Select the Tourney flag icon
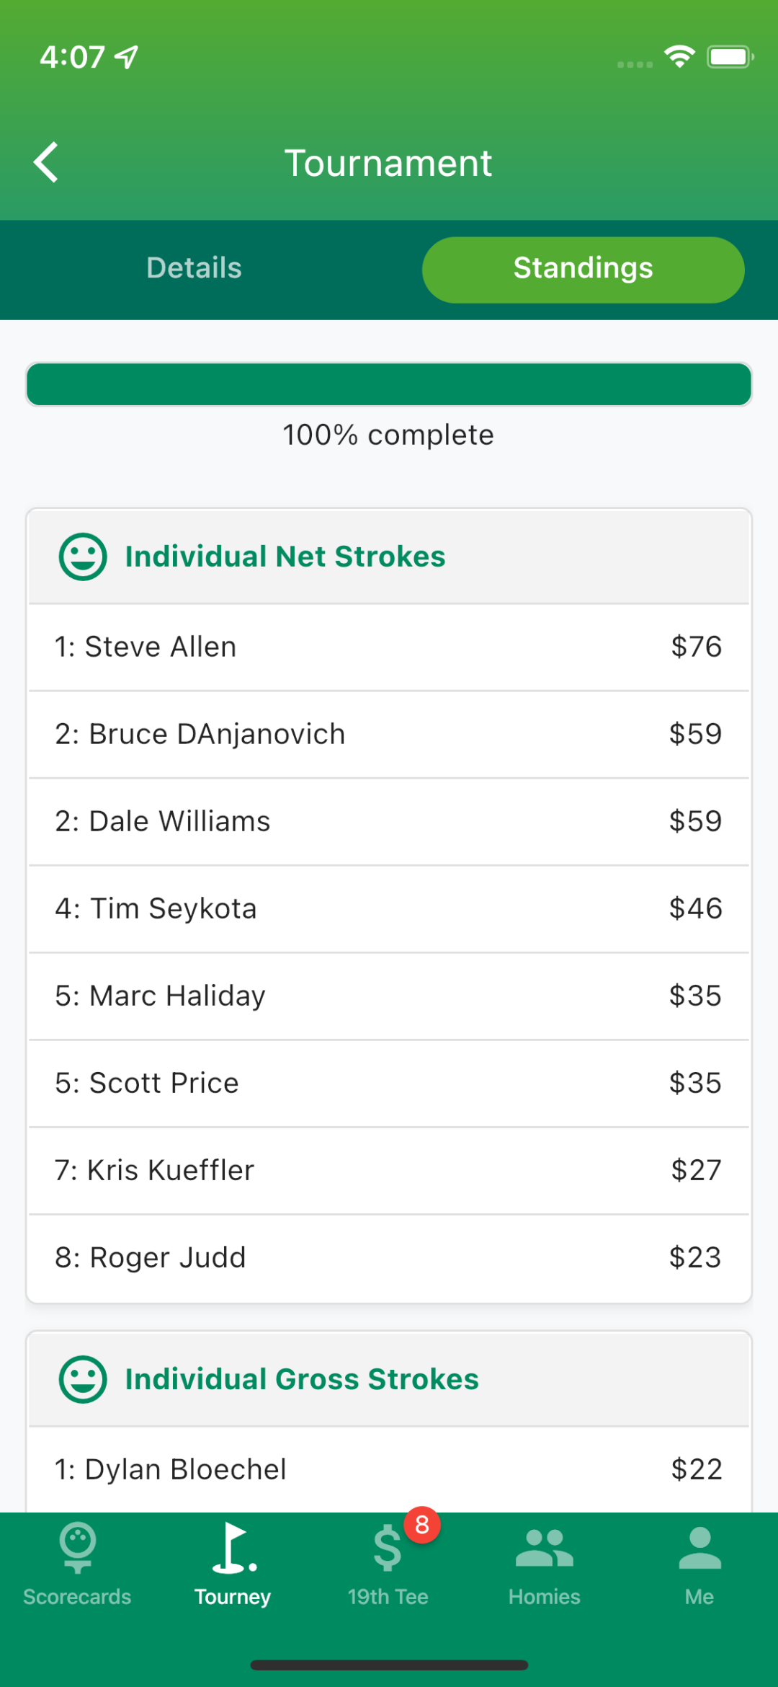Viewport: 778px width, 1687px height. [234, 1547]
